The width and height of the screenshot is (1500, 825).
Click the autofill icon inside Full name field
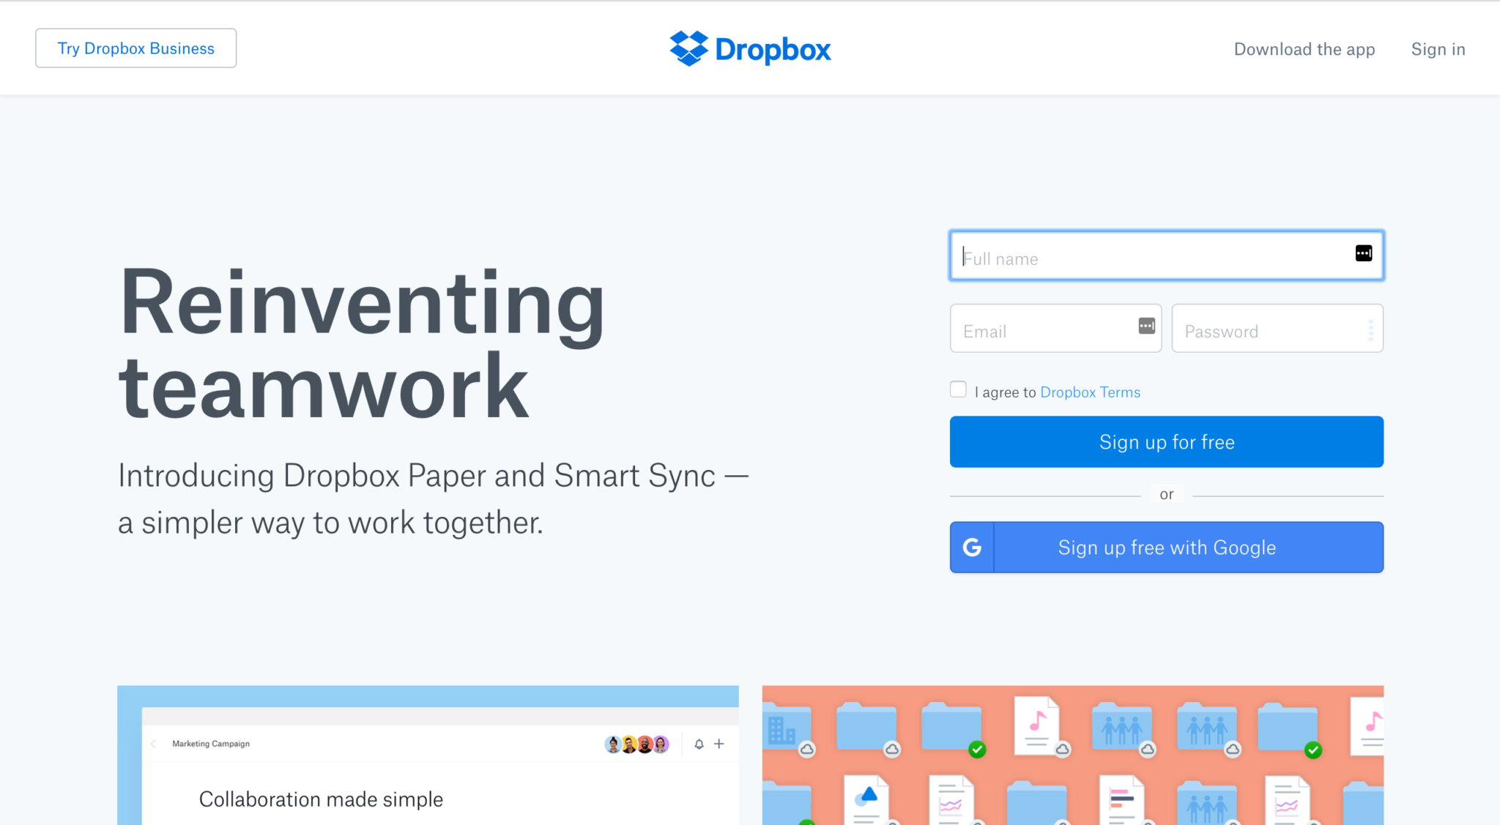click(x=1363, y=253)
